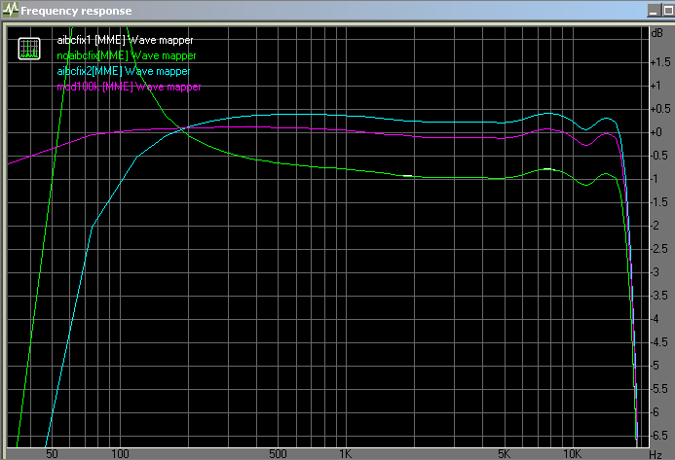Viewport: 675px width, 460px height.
Task: Click the Frequency response window title text
Action: click(76, 11)
